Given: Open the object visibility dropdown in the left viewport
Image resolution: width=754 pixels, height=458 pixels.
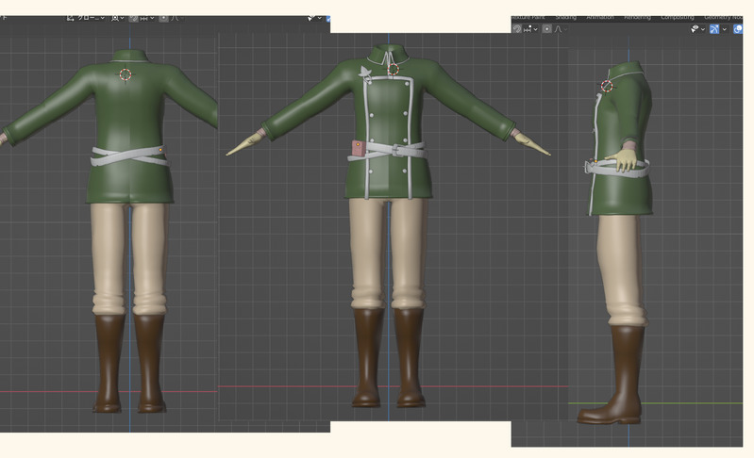Looking at the screenshot, I should click(x=314, y=18).
